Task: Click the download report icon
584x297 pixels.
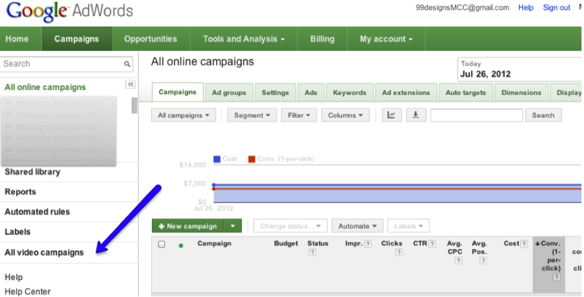Action: pos(415,115)
